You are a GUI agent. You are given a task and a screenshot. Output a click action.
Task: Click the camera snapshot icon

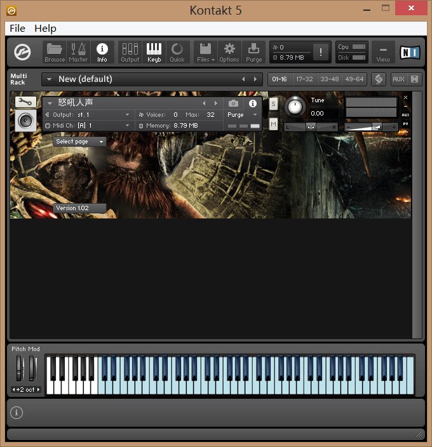pos(233,103)
